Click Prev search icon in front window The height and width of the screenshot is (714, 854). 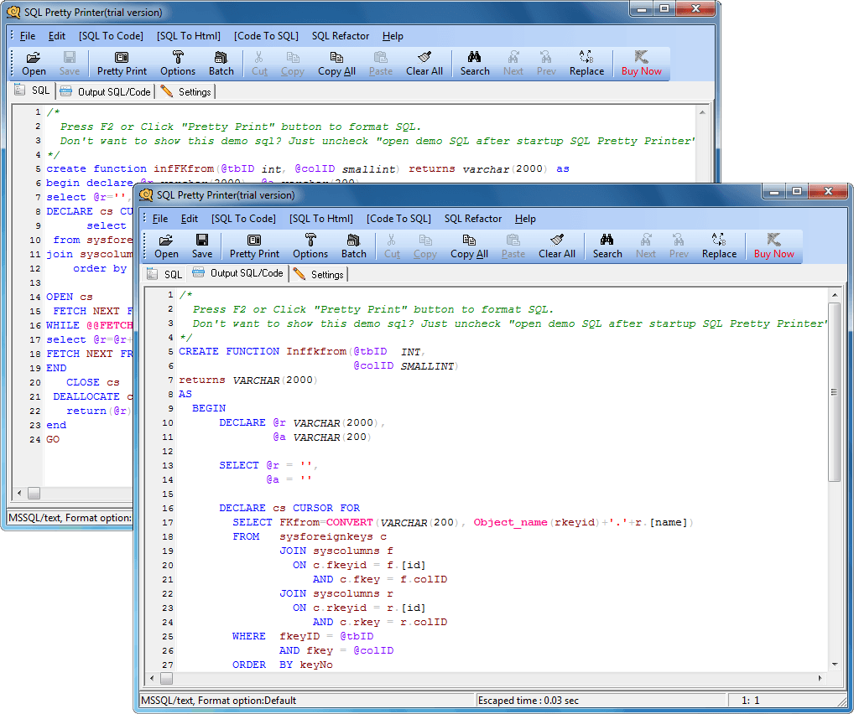tap(679, 246)
